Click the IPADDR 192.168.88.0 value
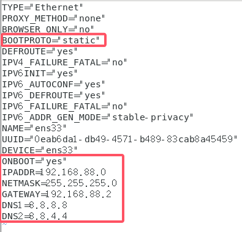Image resolution: width=242 pixels, height=232 pixels. coord(73,172)
